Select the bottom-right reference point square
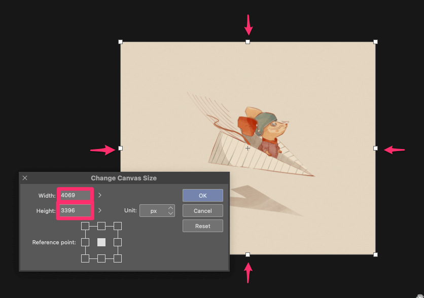Screen dimensions: 424x298 pyautogui.click(x=118, y=259)
